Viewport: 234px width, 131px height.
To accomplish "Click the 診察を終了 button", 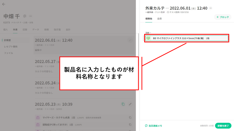I will click(223, 126).
